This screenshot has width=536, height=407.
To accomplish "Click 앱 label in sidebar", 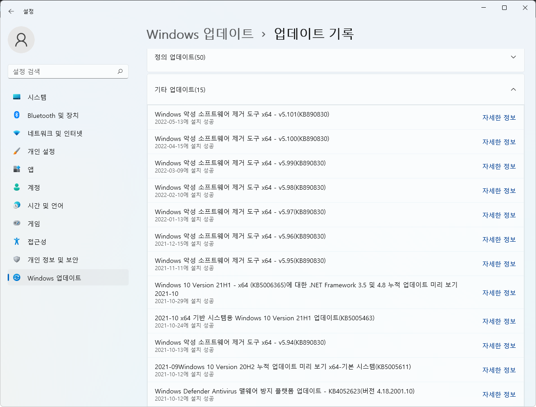I will click(31, 170).
